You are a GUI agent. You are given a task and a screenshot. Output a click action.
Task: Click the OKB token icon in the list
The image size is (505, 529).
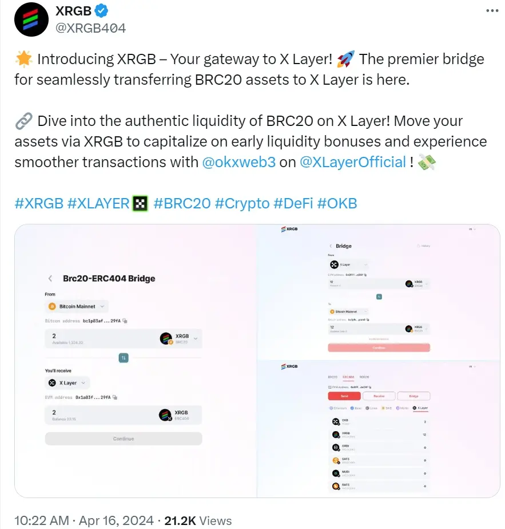point(336,422)
